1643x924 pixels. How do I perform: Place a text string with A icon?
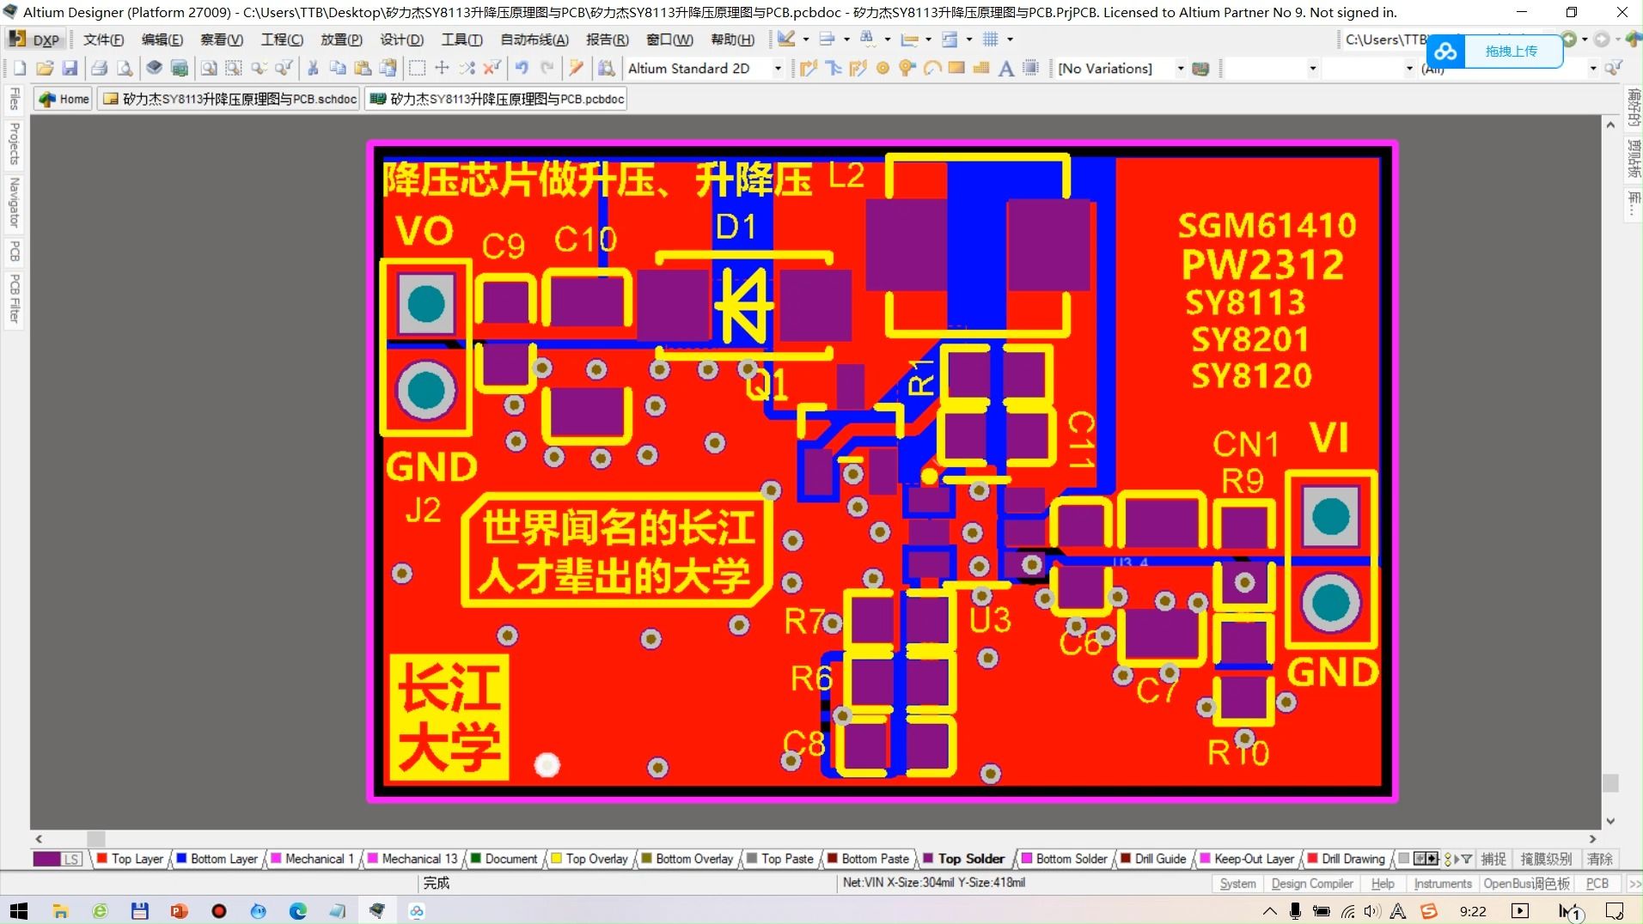click(x=1006, y=69)
